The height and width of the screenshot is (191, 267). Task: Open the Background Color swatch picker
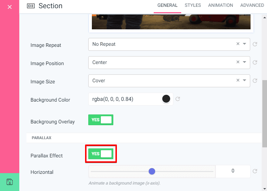(x=166, y=99)
